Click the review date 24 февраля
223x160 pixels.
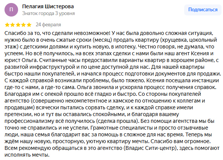coord(48,25)
